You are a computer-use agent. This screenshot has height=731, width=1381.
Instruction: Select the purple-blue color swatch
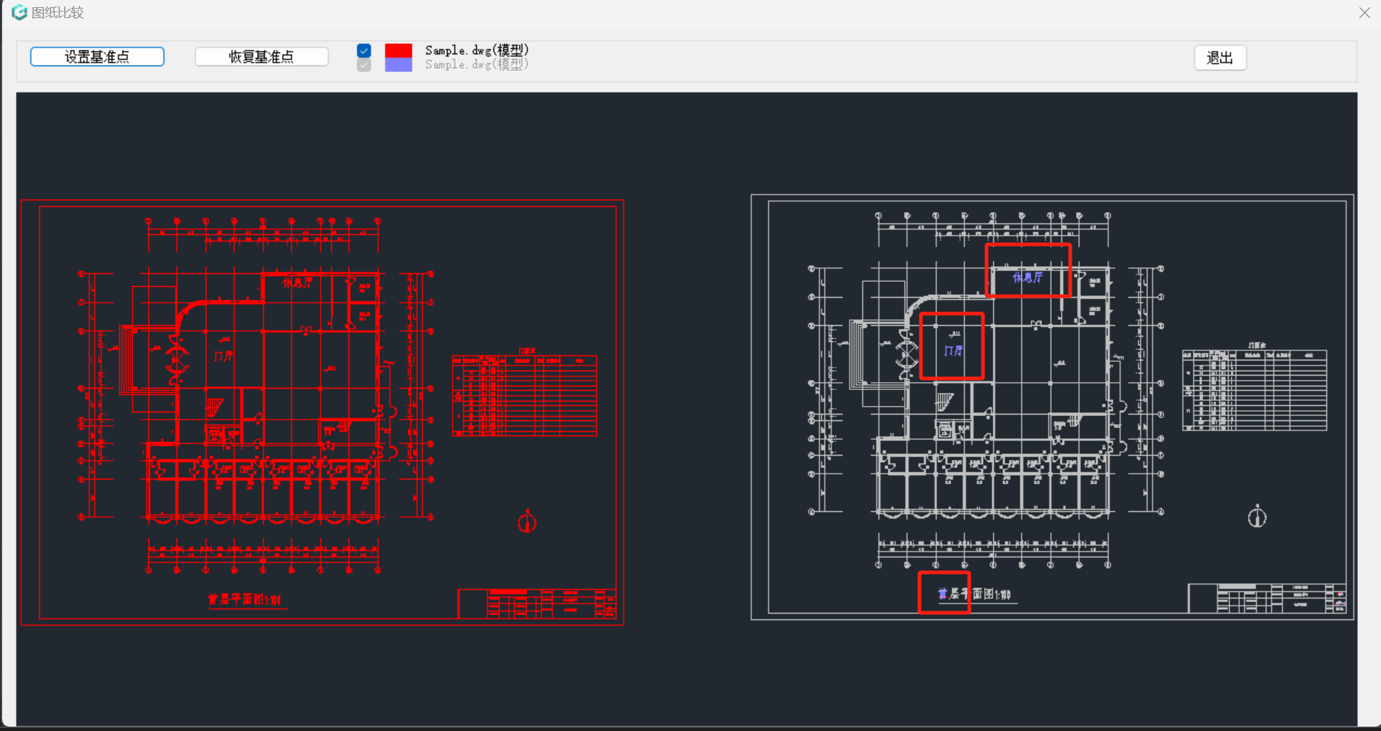pyautogui.click(x=398, y=65)
